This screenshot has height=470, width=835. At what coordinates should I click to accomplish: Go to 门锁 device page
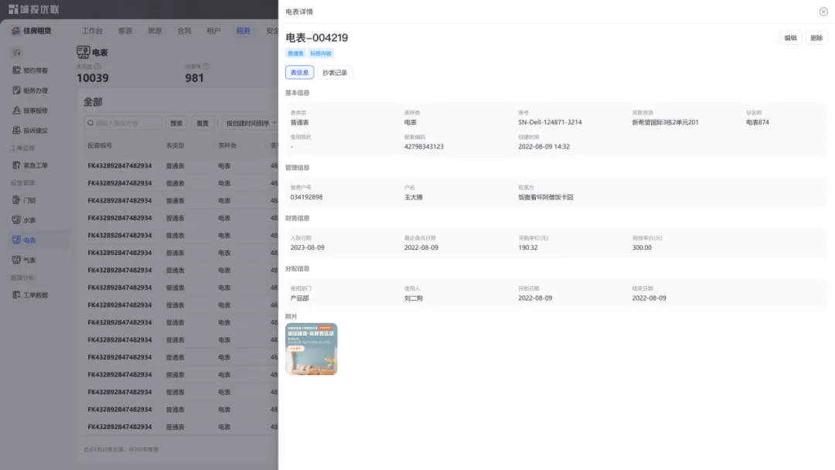(x=29, y=200)
